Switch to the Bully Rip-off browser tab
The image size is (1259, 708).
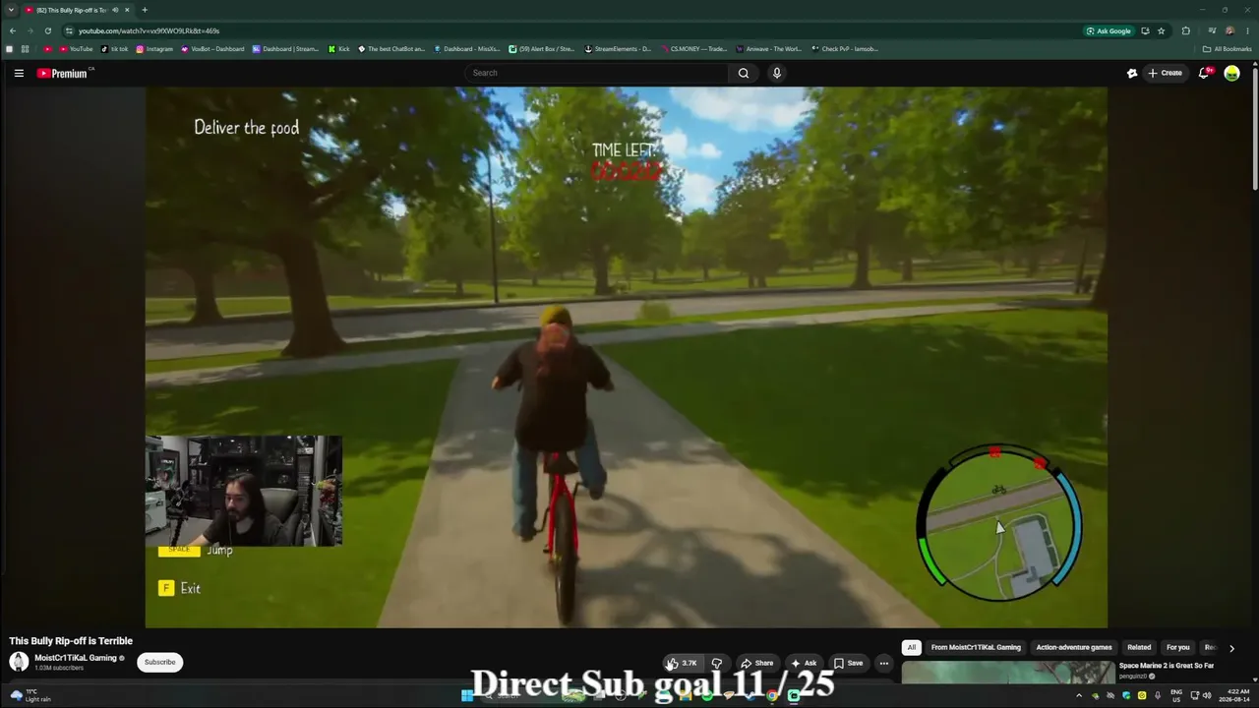(72, 10)
